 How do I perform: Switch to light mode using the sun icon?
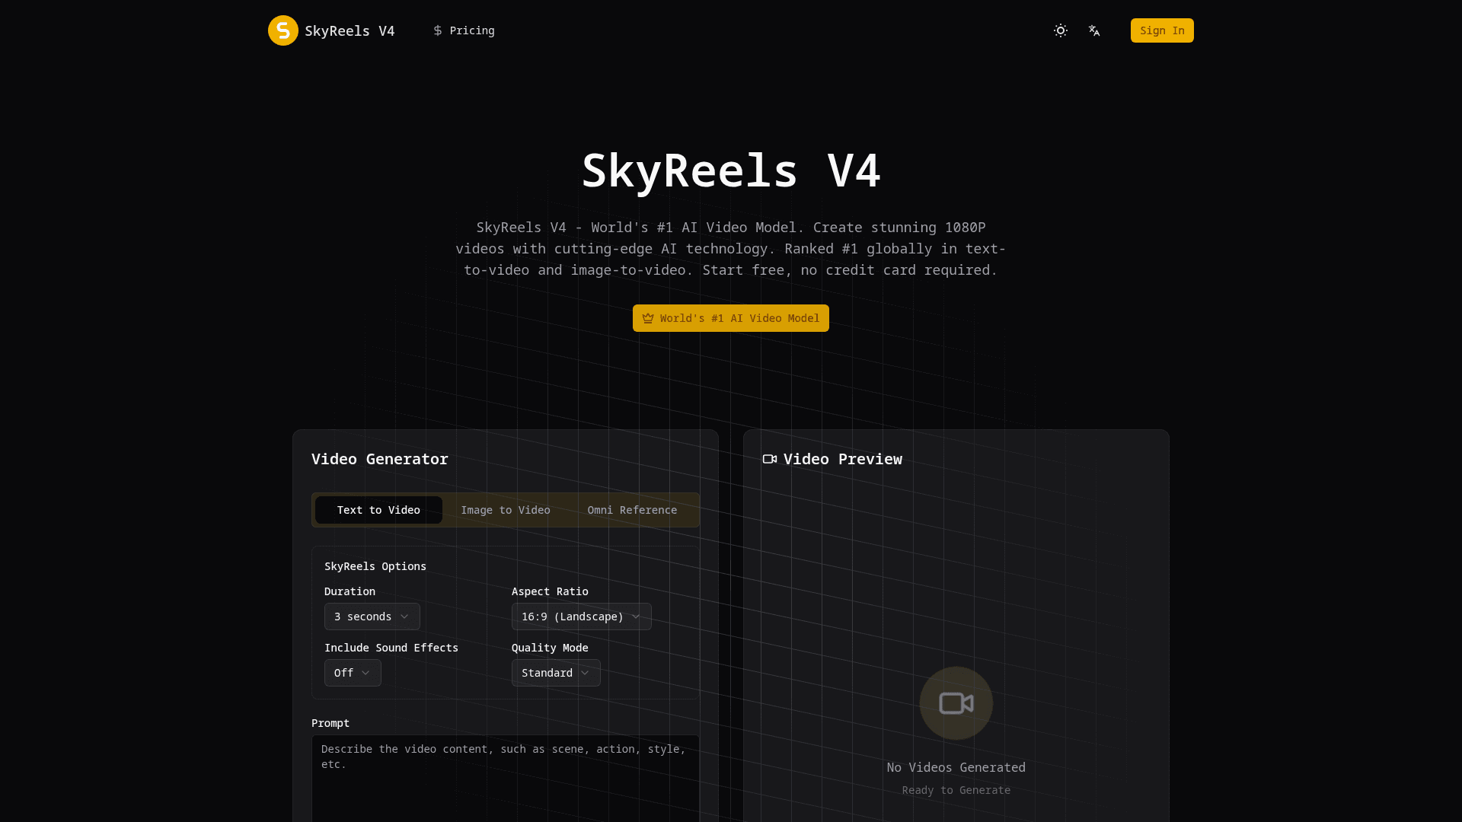coord(1061,30)
